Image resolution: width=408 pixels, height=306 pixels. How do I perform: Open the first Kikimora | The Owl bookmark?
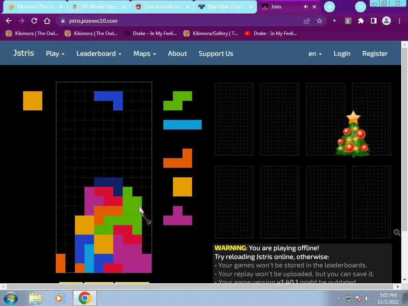pyautogui.click(x=32, y=33)
